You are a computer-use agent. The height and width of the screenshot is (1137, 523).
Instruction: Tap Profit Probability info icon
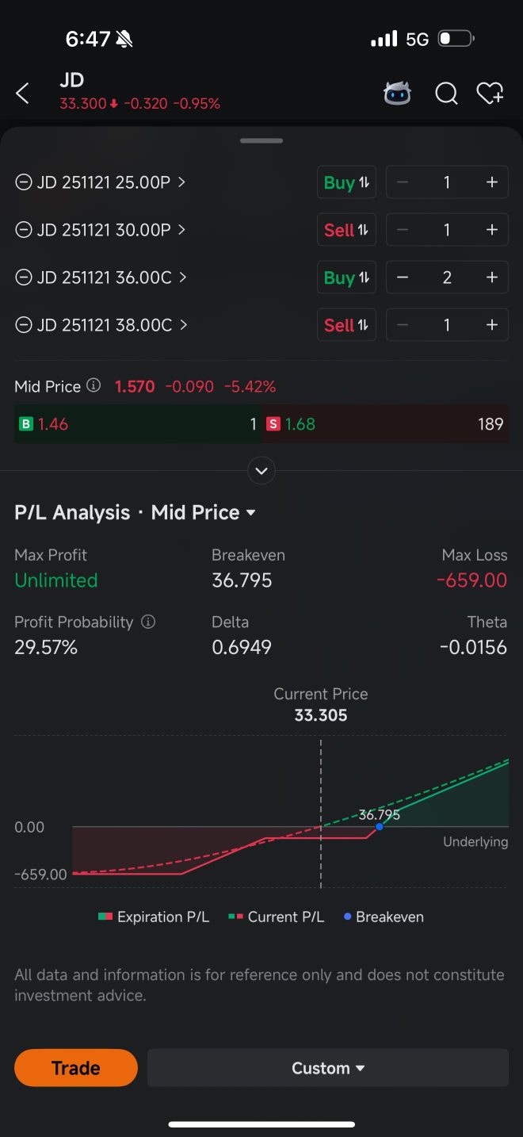[148, 622]
